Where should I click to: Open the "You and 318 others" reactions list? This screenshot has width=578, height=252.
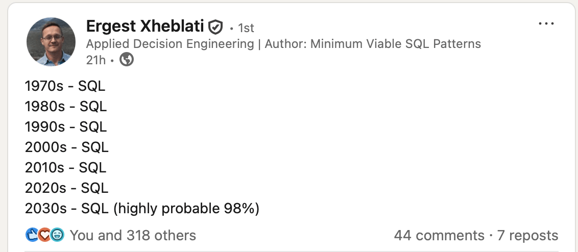click(133, 235)
